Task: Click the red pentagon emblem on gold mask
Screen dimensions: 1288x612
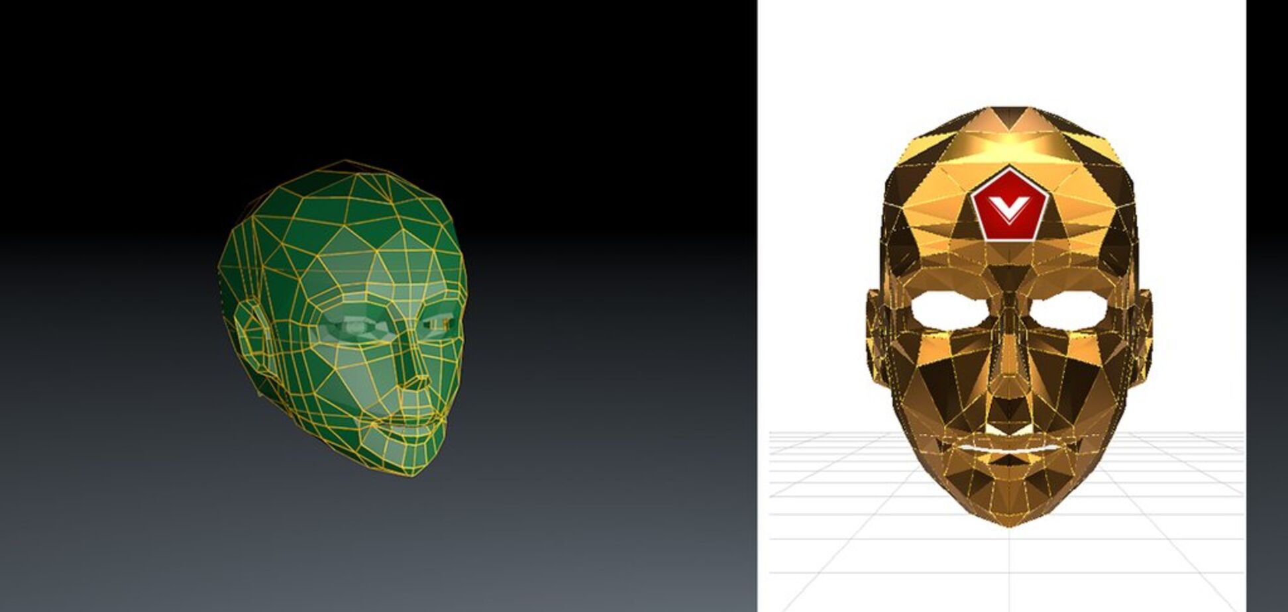Action: (x=1009, y=206)
